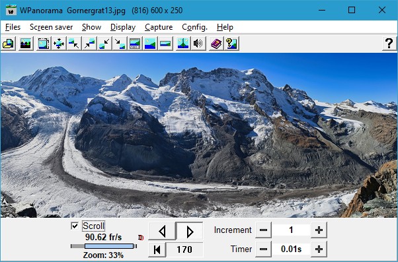Open the Show menu
Viewport: 398px width, 262px height.
pyautogui.click(x=92, y=27)
